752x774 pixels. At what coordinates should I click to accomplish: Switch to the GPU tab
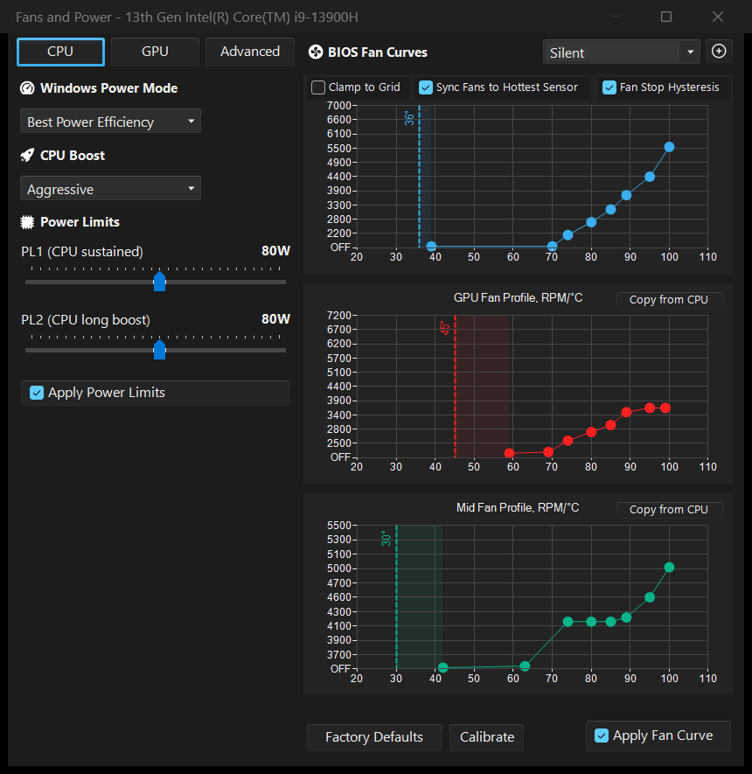click(155, 52)
